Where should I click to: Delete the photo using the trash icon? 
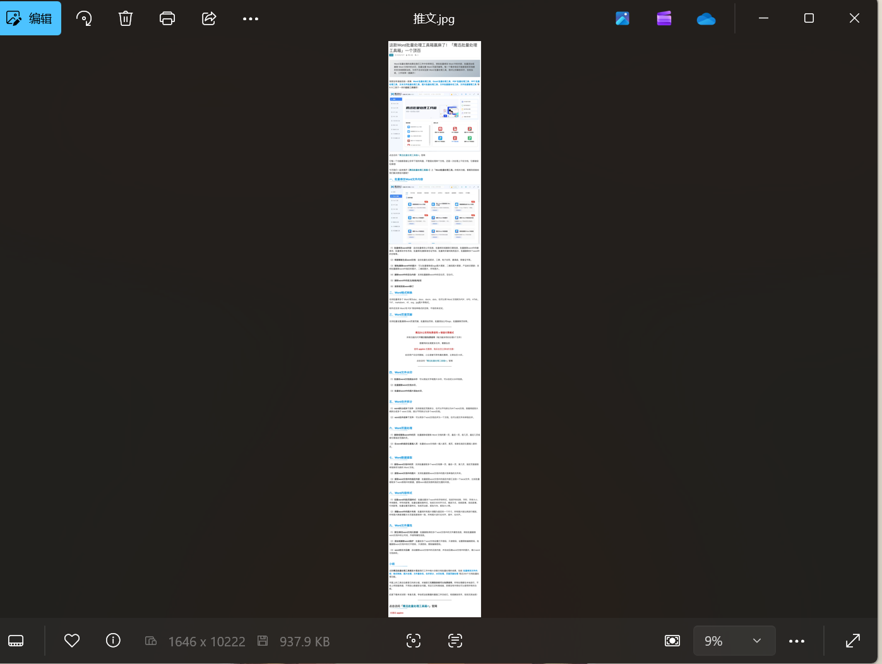[126, 18]
